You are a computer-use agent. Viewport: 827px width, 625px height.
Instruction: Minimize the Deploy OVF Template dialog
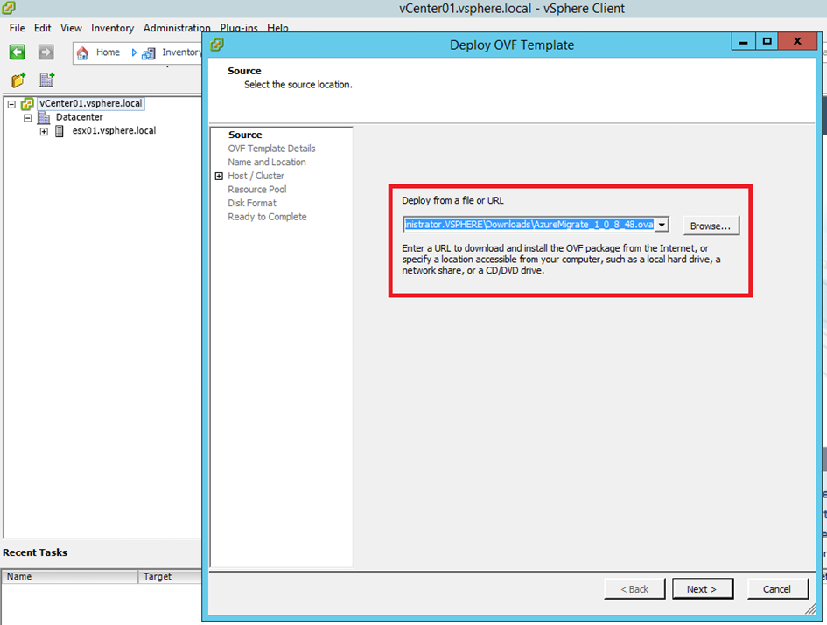pos(744,42)
